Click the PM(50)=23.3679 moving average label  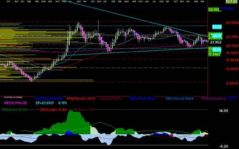(81, 99)
